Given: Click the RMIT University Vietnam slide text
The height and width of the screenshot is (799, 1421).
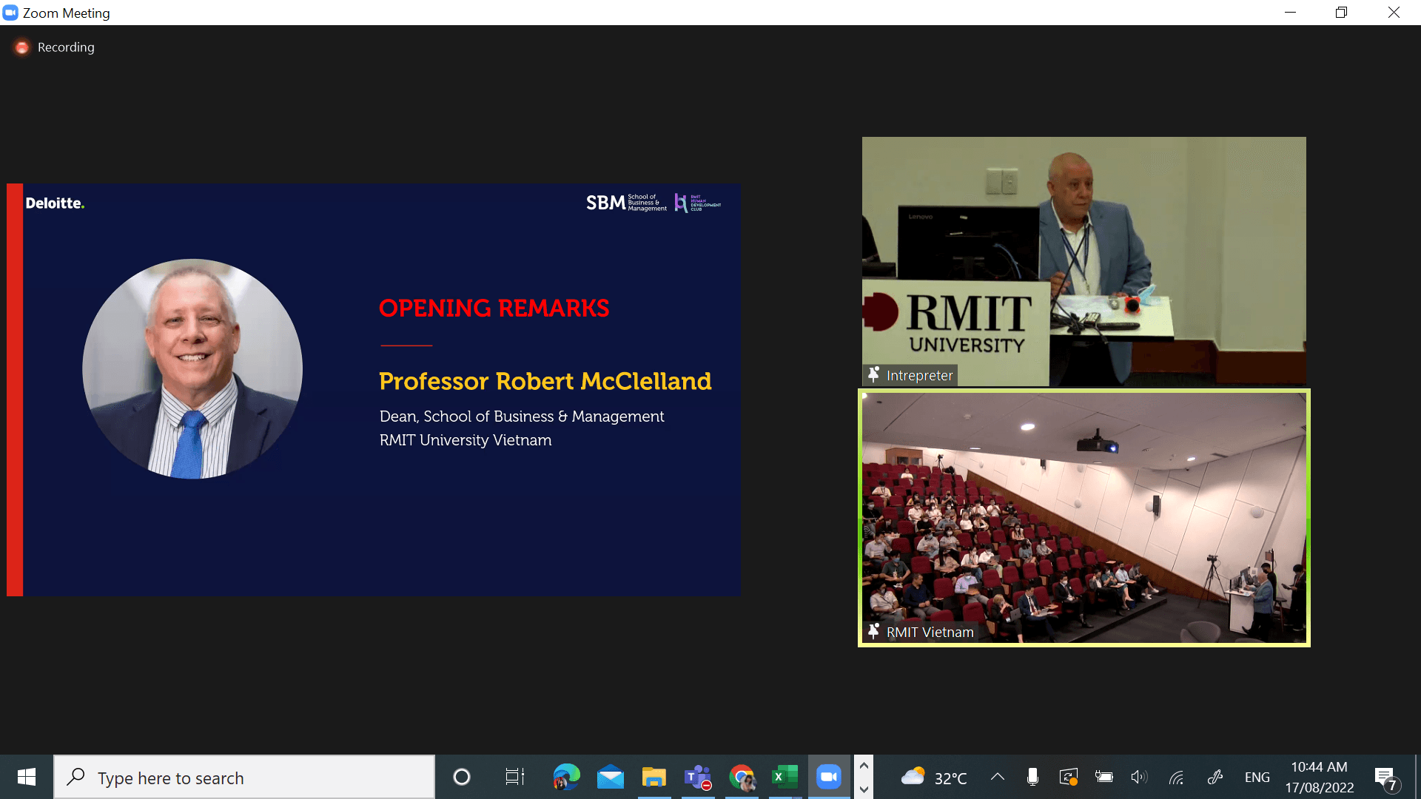Looking at the screenshot, I should (x=466, y=440).
